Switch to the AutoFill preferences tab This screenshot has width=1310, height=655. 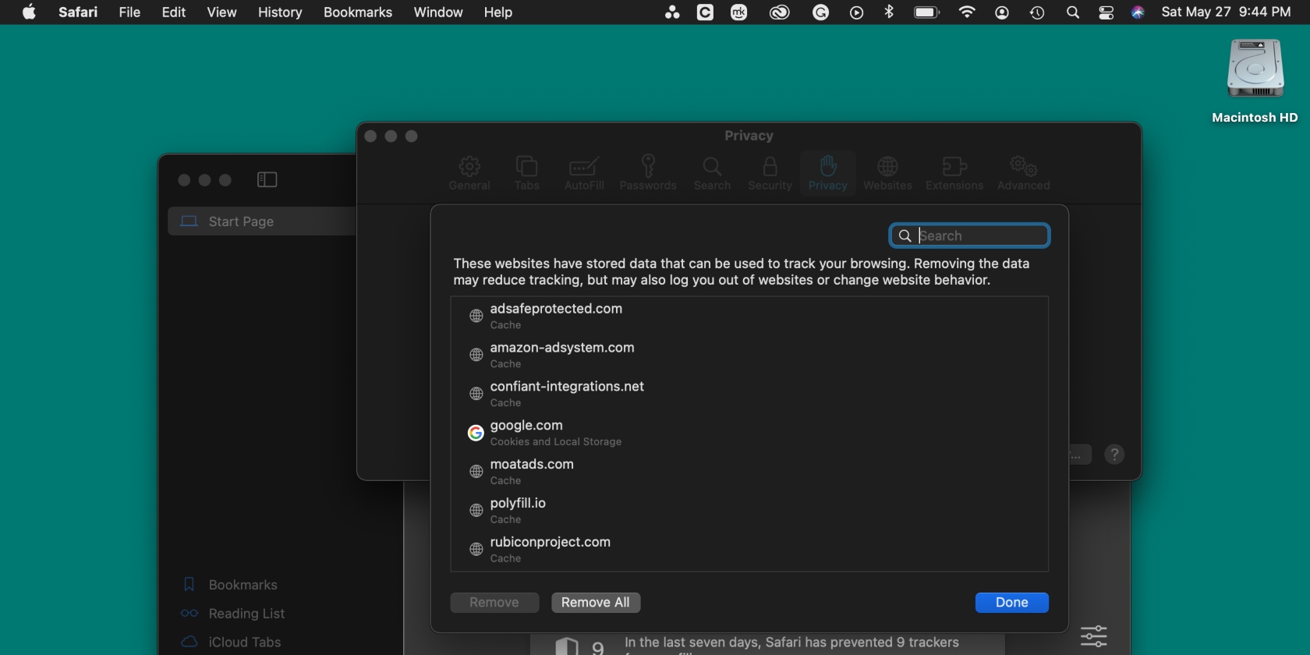coord(584,173)
